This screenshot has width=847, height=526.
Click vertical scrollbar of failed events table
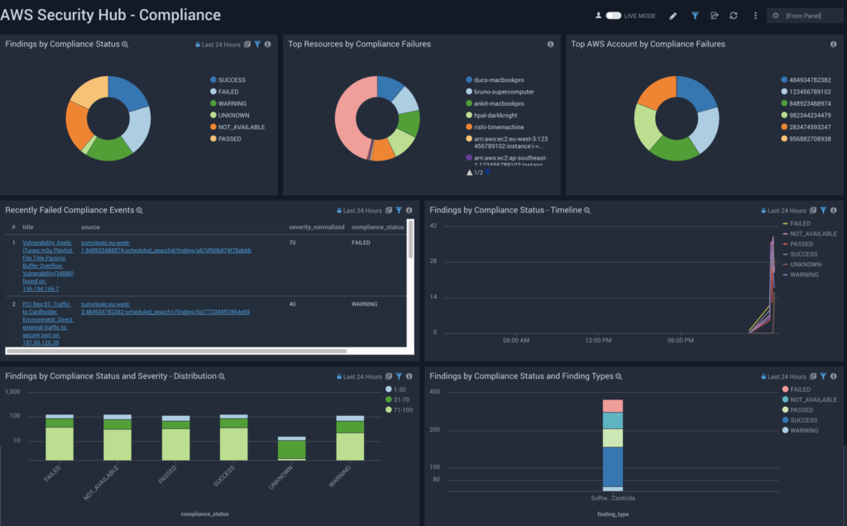[410, 239]
